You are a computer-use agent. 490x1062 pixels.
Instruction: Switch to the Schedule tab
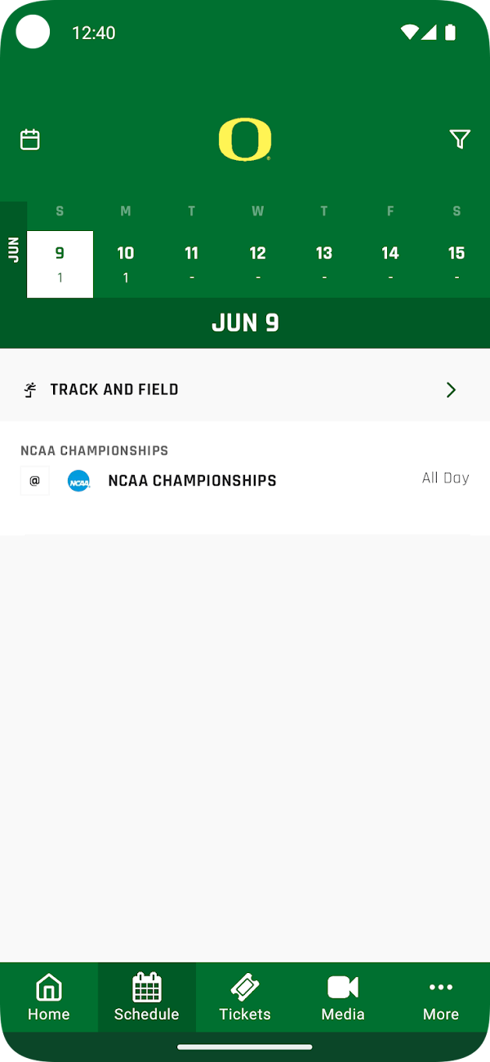(x=147, y=998)
